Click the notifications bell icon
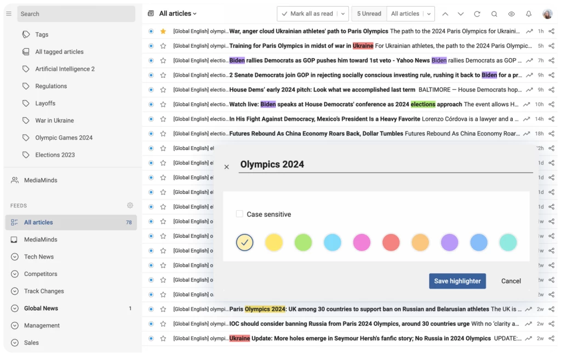This screenshot has height=356, width=561. point(529,14)
